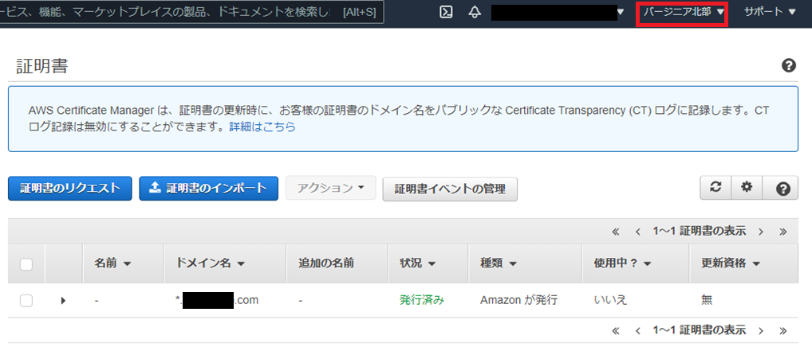This screenshot has height=351, width=812.
Task: Sort by 更新資格 column
Action: pos(730,263)
